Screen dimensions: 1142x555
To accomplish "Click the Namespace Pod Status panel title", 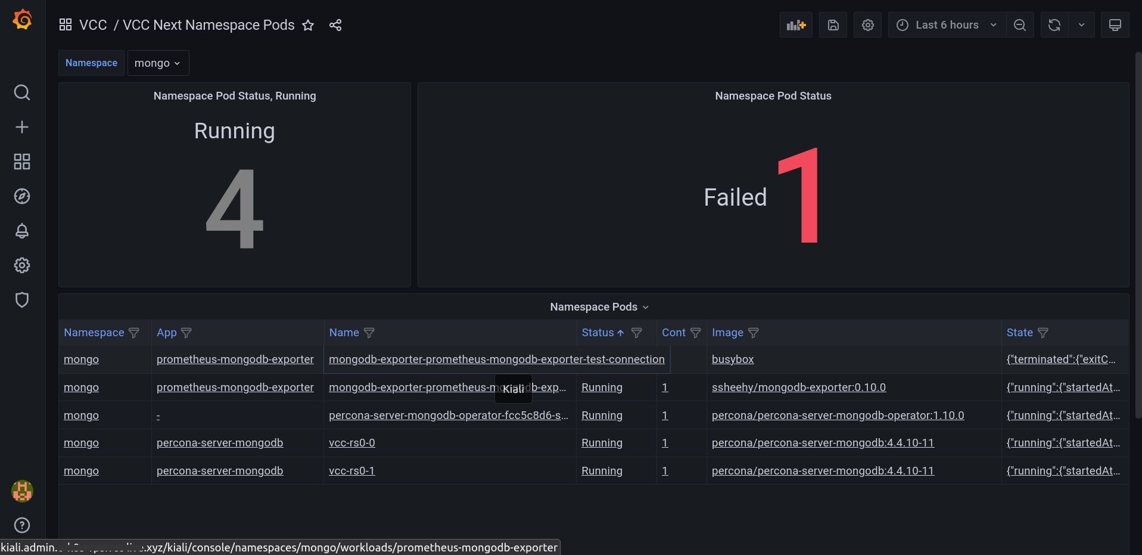I will (x=773, y=96).
